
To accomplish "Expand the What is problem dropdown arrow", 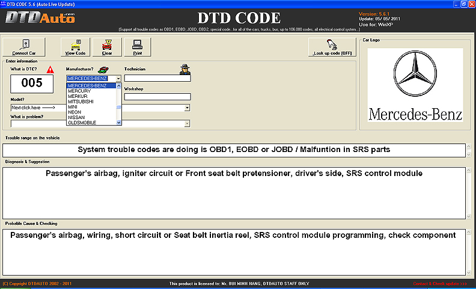I will pos(188,123).
